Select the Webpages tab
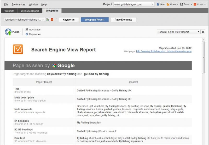This screenshot has height=145, width=209. [x=52, y=11]
